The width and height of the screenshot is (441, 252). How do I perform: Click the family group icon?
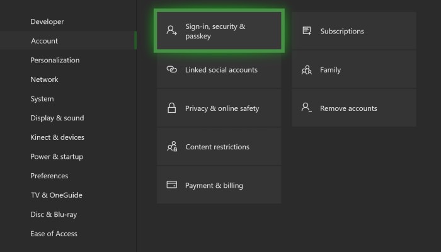(x=306, y=70)
